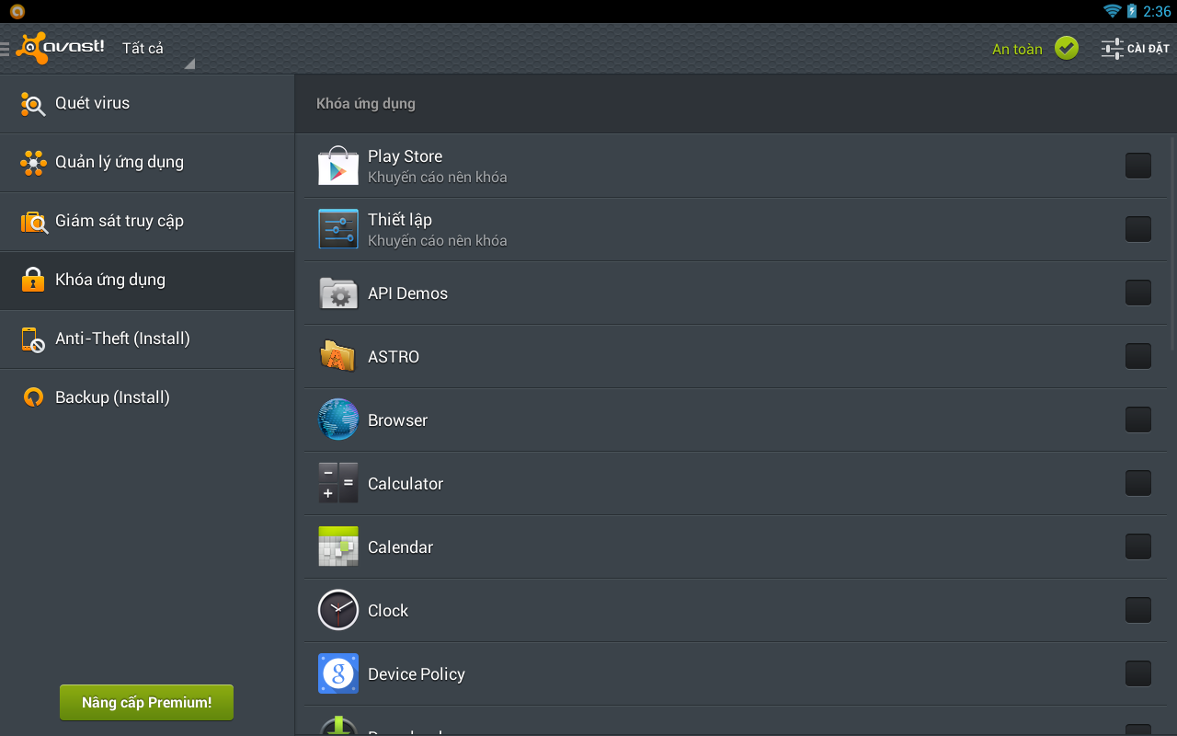1177x736 pixels.
Task: Click recommendation text under Play Store
Action: coord(438,177)
